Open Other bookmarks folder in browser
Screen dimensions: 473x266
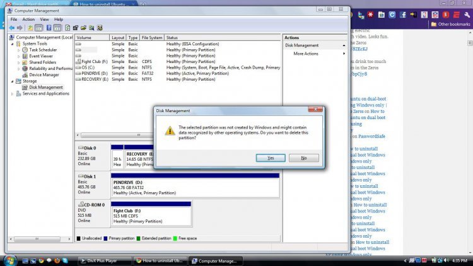pos(451,24)
